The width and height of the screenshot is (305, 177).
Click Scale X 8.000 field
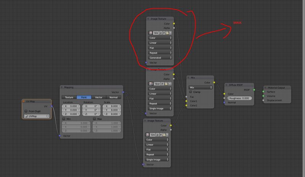(x=112, y=106)
